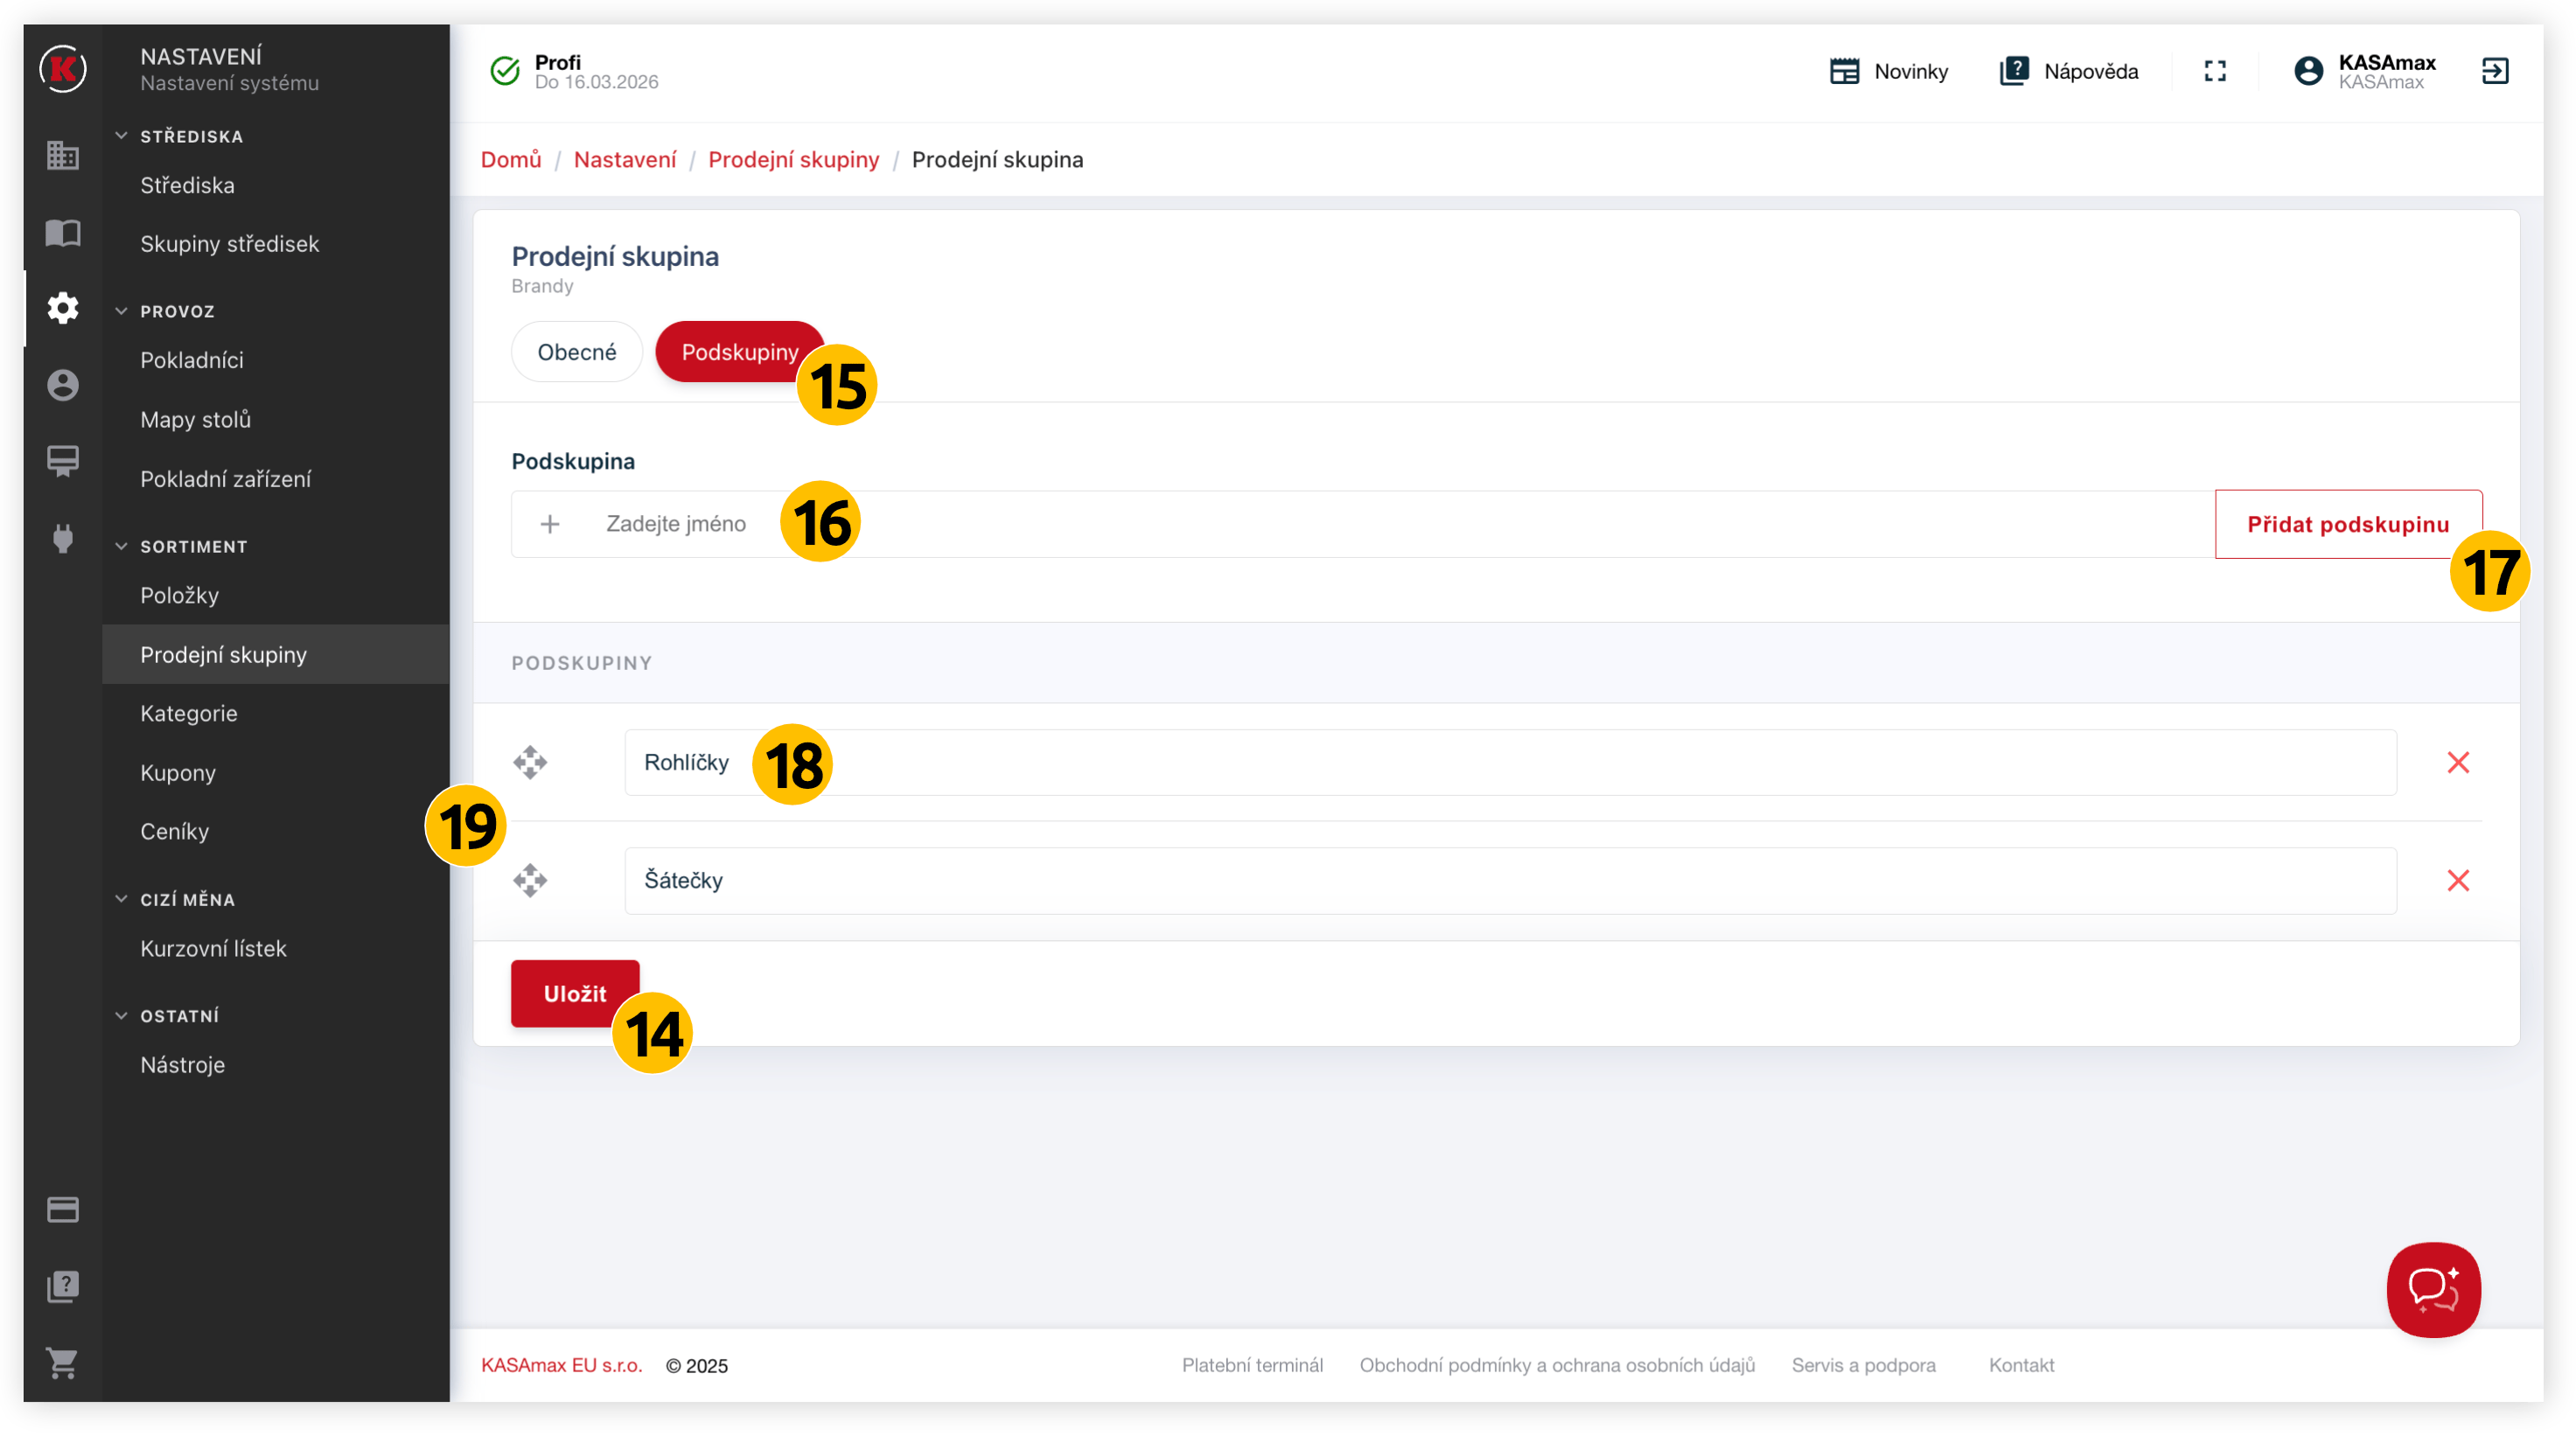Remove the Rohlíčky subgroup with X
This screenshot has width=2576, height=1450.
(2458, 763)
